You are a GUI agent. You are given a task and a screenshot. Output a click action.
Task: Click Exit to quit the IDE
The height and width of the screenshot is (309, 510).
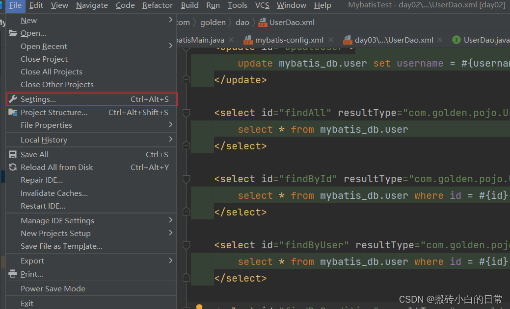pyautogui.click(x=26, y=303)
